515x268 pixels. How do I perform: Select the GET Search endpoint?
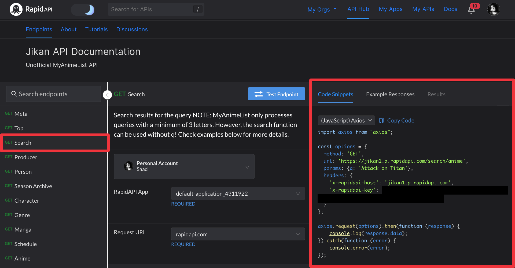[55, 143]
